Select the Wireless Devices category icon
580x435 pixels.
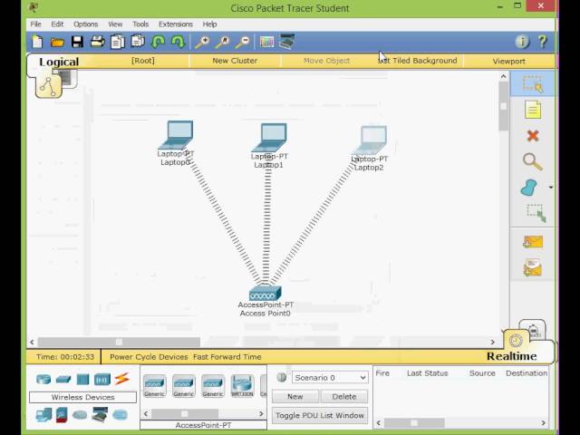102,380
